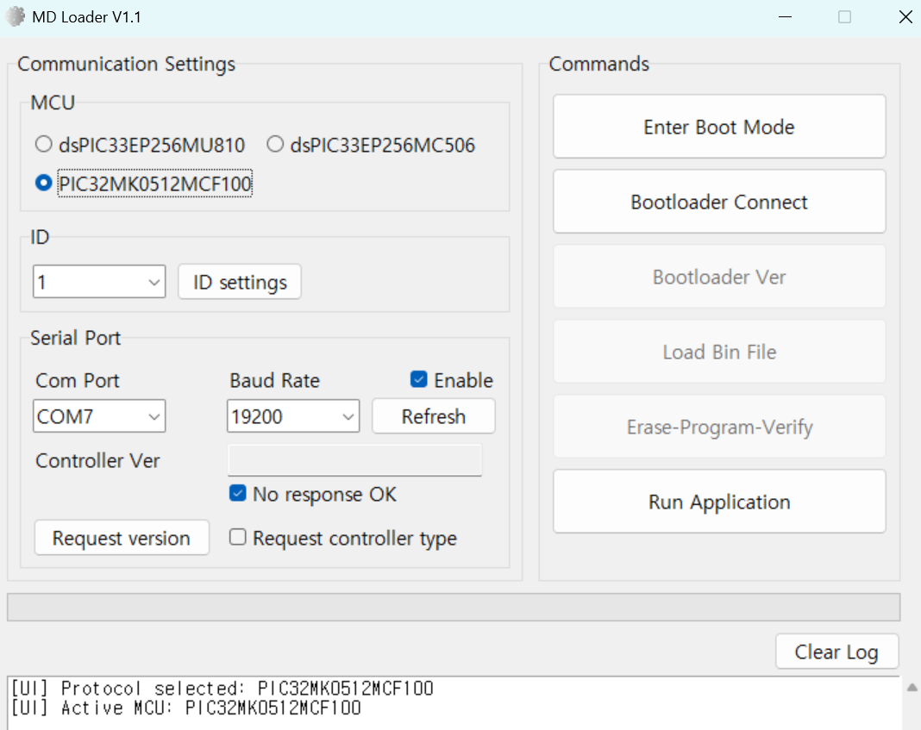This screenshot has height=730, width=921.
Task: Toggle the Enable checkbox
Action: [x=419, y=380]
